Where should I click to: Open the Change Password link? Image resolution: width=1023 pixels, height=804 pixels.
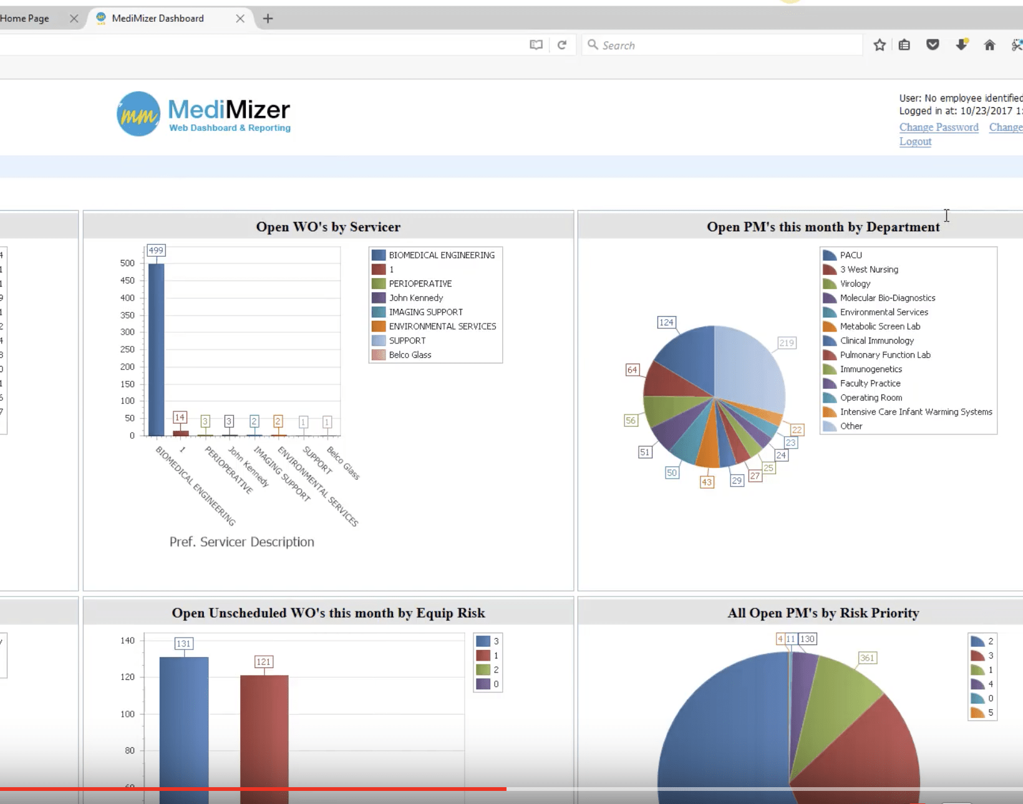[939, 127]
